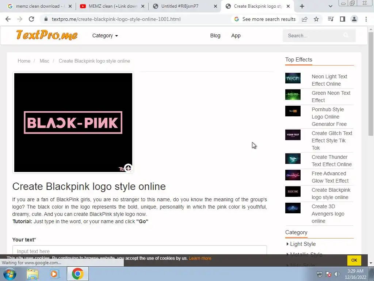Image resolution: width=374 pixels, height=281 pixels.
Task: Click the TextPro.me logo
Action: (47, 35)
